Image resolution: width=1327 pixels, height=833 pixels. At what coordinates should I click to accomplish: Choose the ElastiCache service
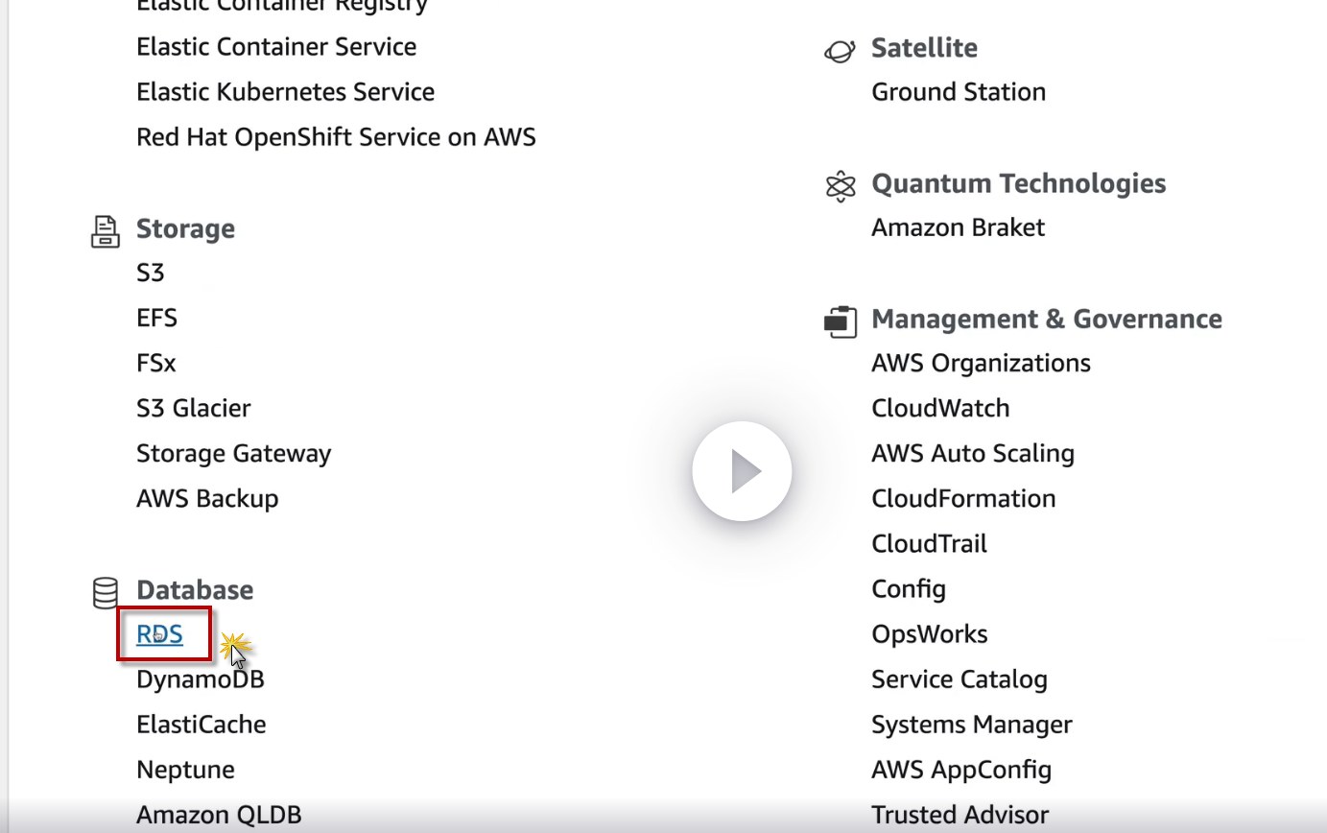pos(201,725)
